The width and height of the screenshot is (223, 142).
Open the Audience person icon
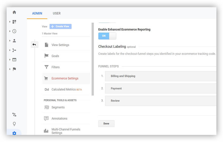click(14, 41)
